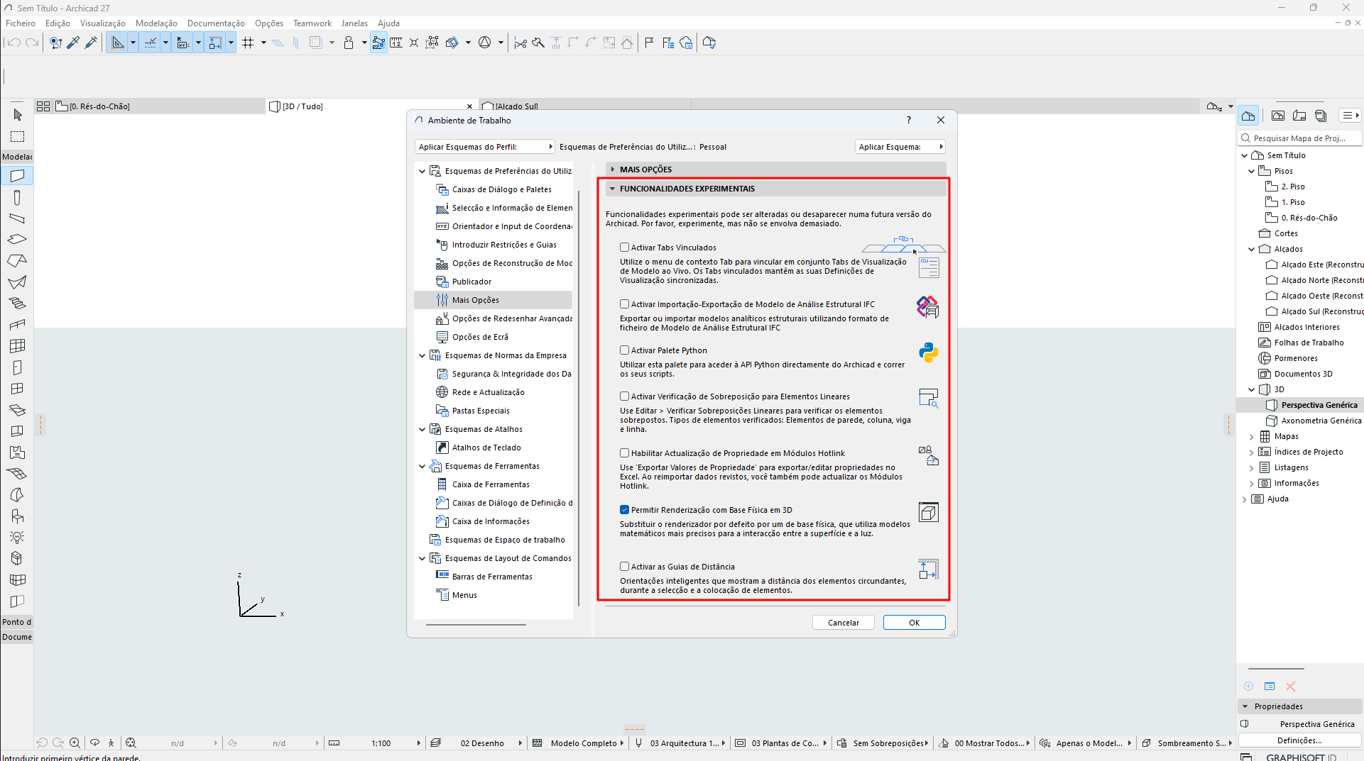Select Rede e Actualização in tree
The height and width of the screenshot is (761, 1364).
(x=488, y=392)
